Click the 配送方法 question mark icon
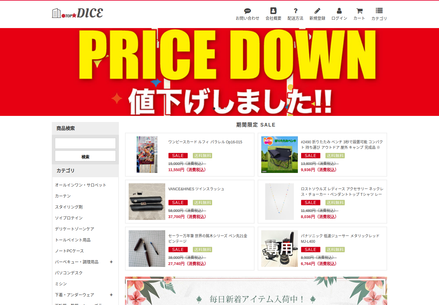Image resolution: width=439 pixels, height=305 pixels. [295, 11]
